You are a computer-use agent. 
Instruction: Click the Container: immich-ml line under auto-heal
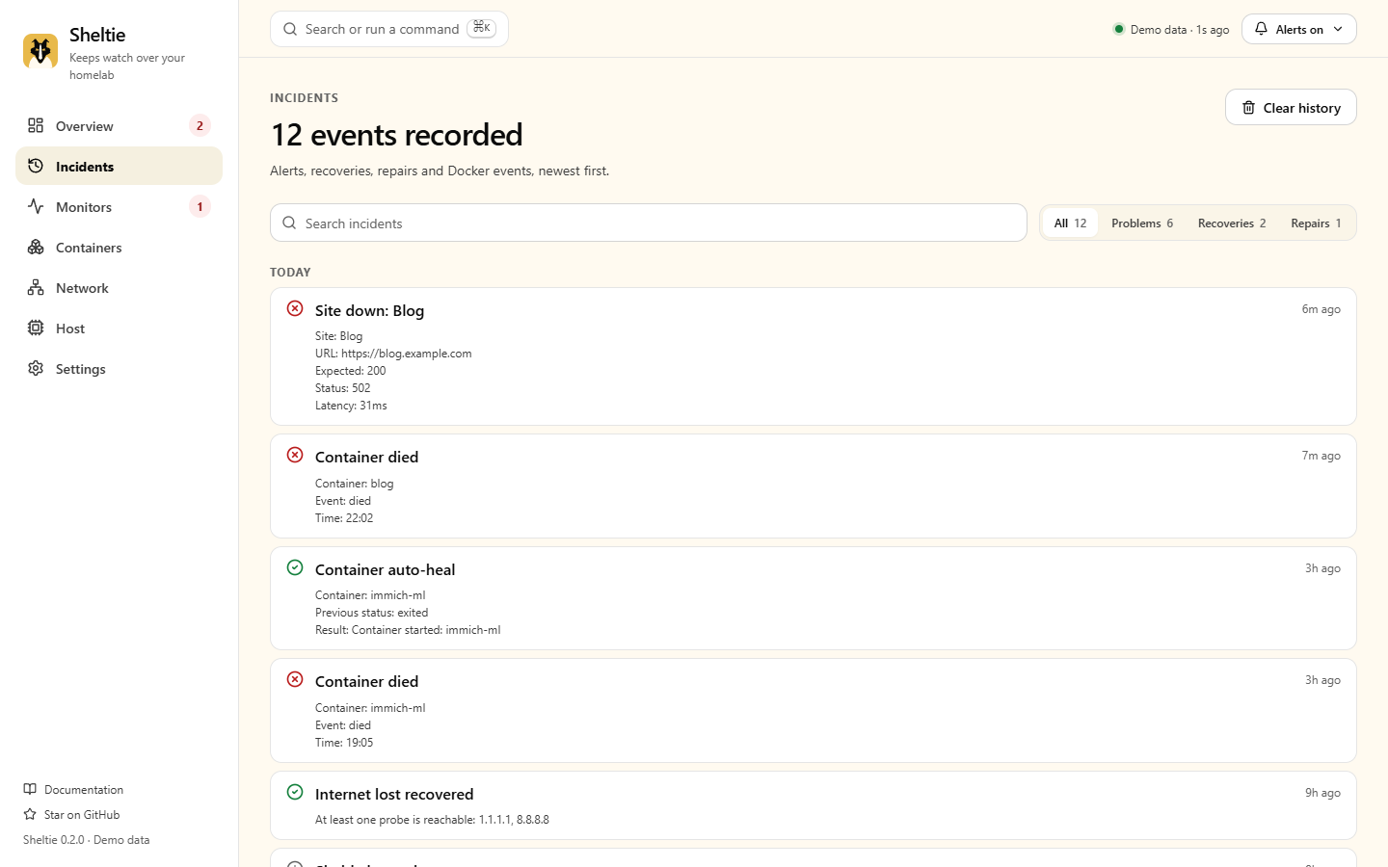coord(370,595)
